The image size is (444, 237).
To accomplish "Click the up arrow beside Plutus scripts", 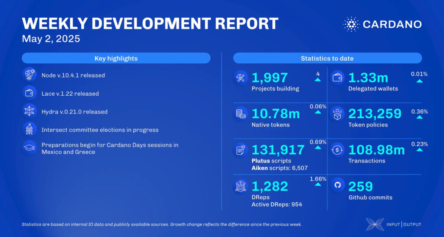I will click(318, 147).
